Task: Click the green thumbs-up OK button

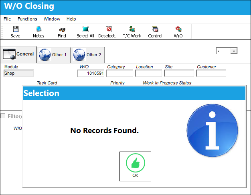Action: [135, 166]
